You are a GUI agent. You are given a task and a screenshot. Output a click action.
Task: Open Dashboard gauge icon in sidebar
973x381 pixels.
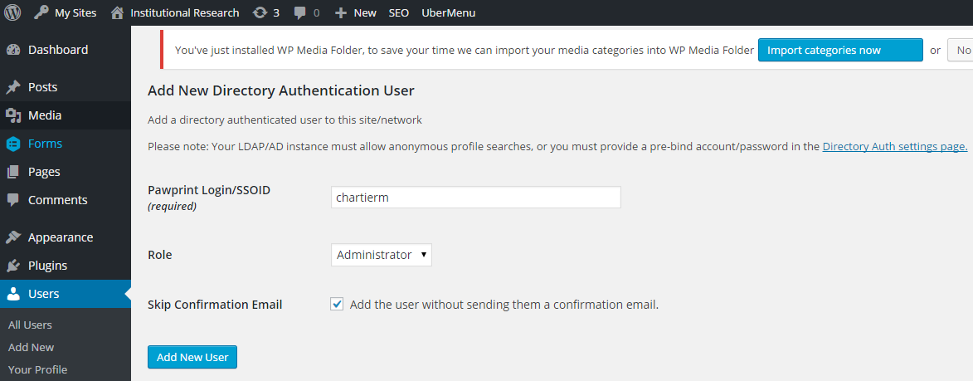coord(13,50)
